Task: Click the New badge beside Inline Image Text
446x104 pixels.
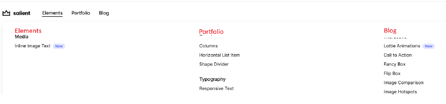Action: [x=59, y=46]
